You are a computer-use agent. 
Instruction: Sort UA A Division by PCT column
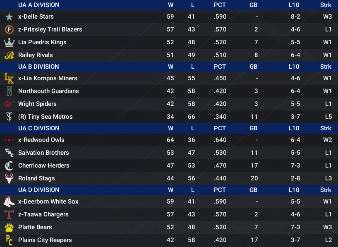220,5
